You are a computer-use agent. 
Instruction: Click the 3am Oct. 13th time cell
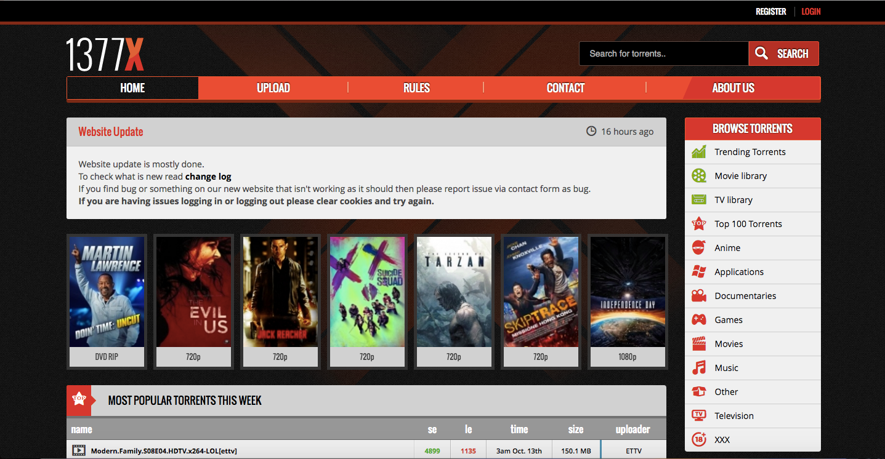[519, 451]
